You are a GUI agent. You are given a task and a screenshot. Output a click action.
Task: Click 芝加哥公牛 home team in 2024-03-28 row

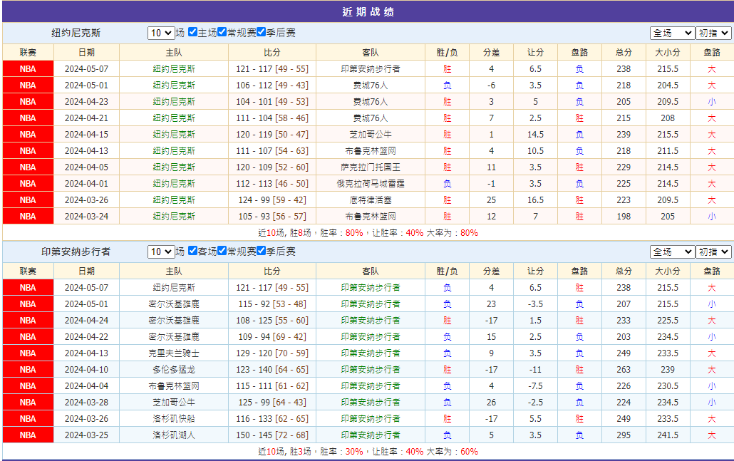[174, 402]
